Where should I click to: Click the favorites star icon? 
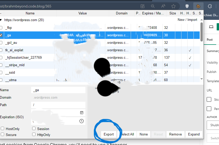pos(173,6)
